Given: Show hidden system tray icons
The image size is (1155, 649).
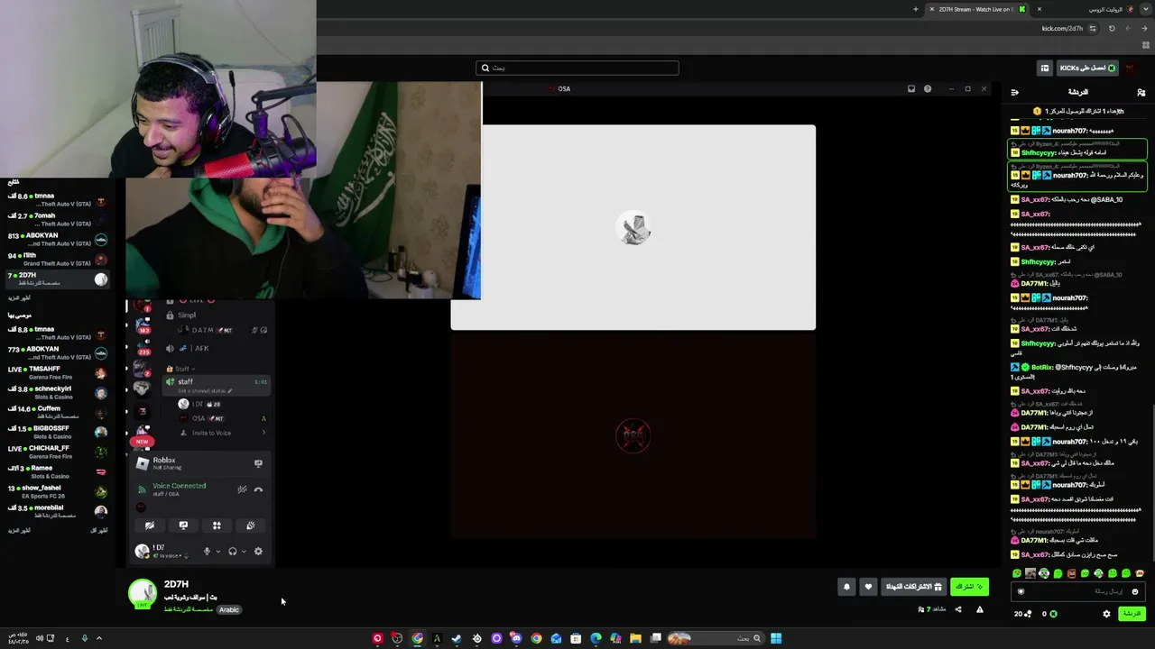Looking at the screenshot, I should click(99, 638).
